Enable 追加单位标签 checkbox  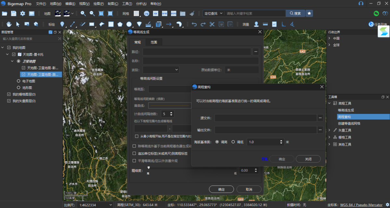[x=135, y=153]
